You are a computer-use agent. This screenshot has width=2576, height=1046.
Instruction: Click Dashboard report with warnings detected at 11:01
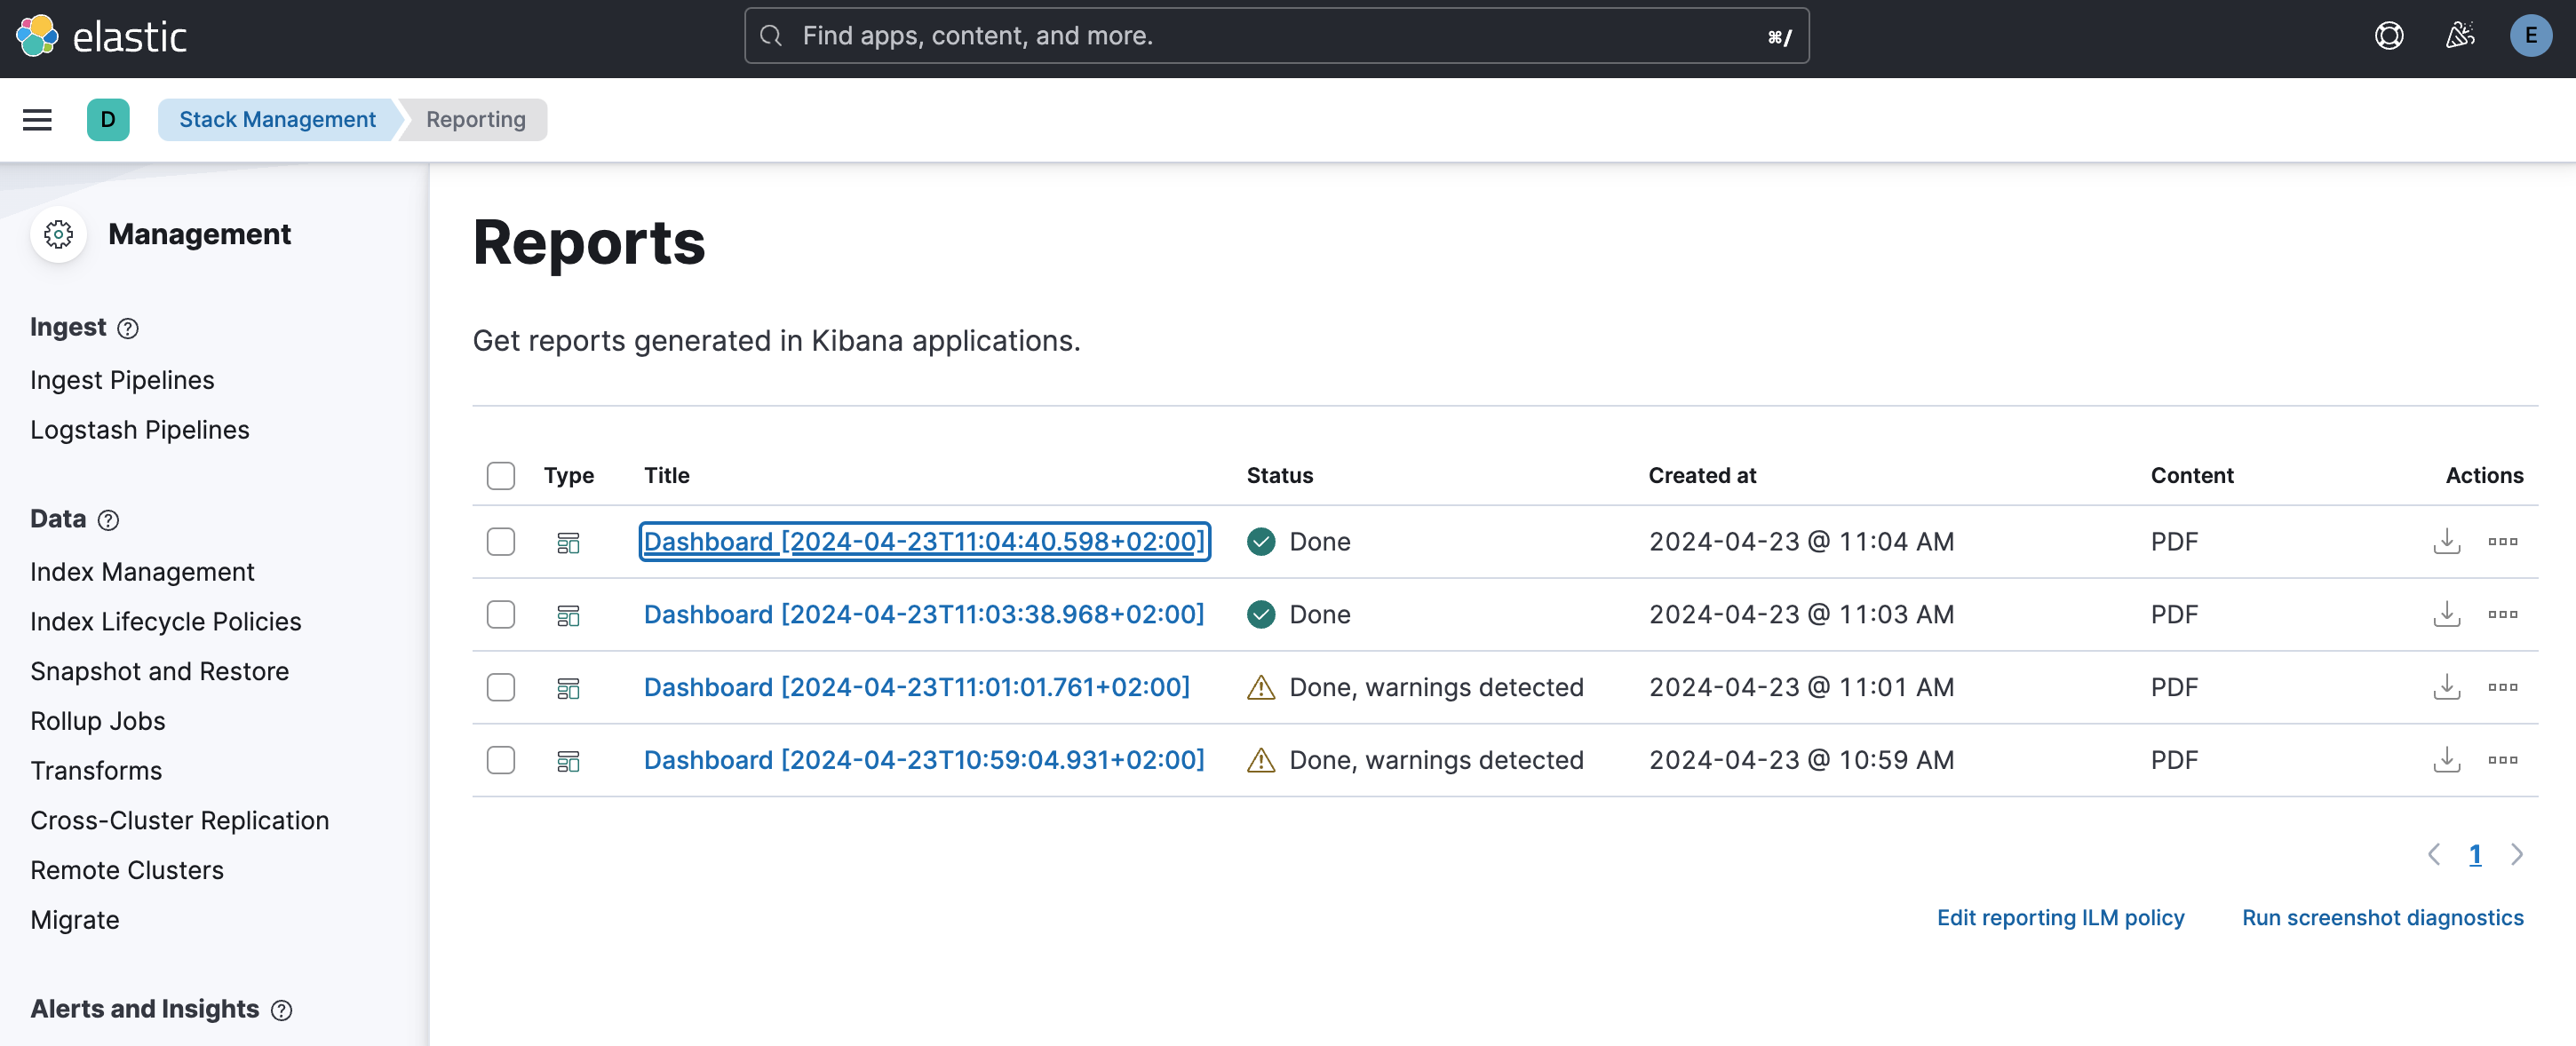pos(915,685)
